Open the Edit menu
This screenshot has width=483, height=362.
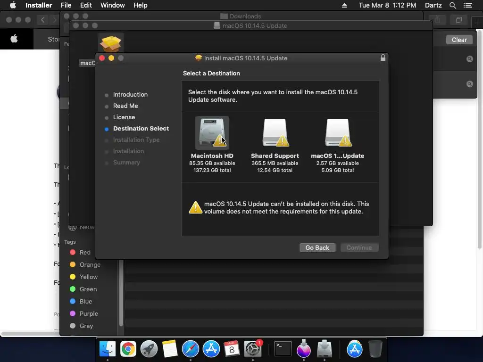(x=86, y=5)
